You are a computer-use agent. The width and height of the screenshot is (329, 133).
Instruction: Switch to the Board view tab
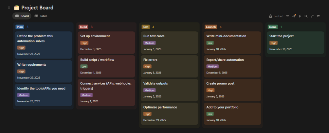(x=22, y=16)
